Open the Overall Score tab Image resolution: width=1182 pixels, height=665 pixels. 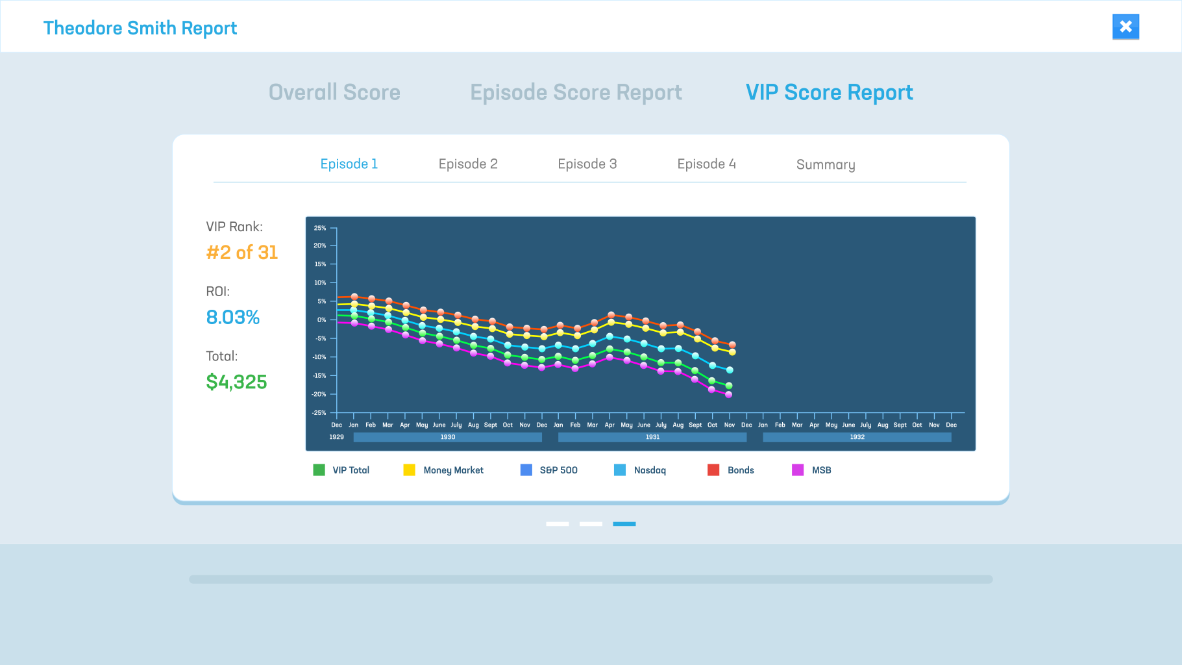pyautogui.click(x=334, y=92)
